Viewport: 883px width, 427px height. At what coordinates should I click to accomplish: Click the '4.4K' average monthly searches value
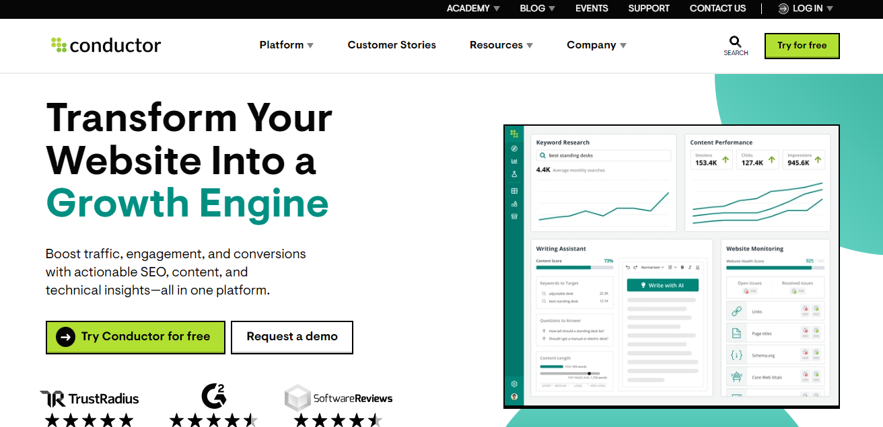pyautogui.click(x=543, y=170)
